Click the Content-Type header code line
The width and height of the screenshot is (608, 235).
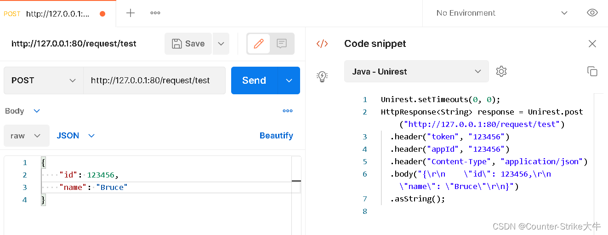point(489,161)
